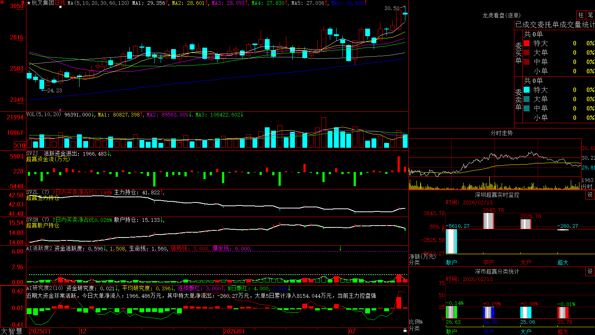Click the red 特大 buy-order color swatch
The width and height of the screenshot is (595, 335).
[x=527, y=43]
